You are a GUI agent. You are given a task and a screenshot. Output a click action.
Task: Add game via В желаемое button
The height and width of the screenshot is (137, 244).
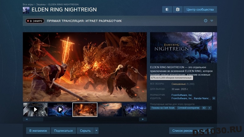pyautogui.click(x=38, y=131)
